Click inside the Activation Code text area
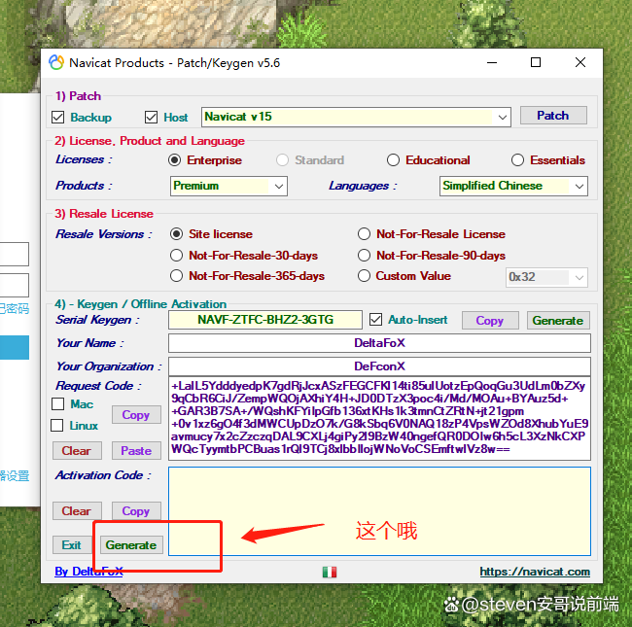 click(x=379, y=510)
